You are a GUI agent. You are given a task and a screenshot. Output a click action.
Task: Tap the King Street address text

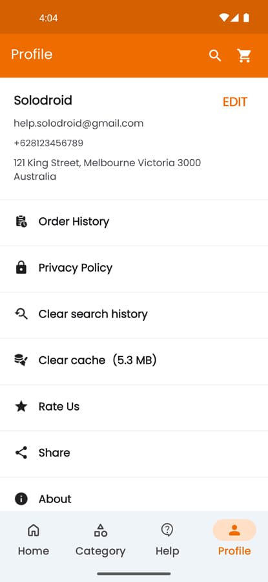coord(107,169)
